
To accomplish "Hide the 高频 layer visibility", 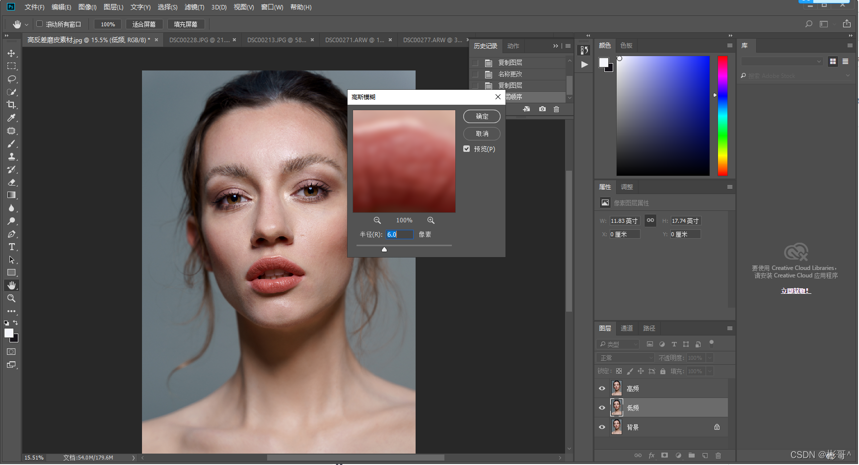I will (602, 389).
